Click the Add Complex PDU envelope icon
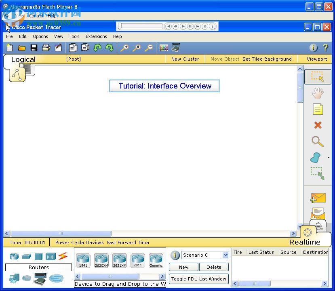The height and width of the screenshot is (291, 335). (318, 214)
